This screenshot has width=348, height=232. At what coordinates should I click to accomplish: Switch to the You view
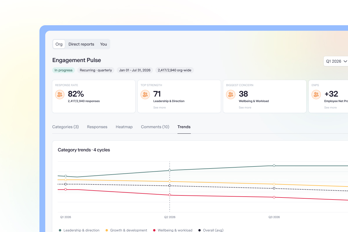(x=104, y=44)
